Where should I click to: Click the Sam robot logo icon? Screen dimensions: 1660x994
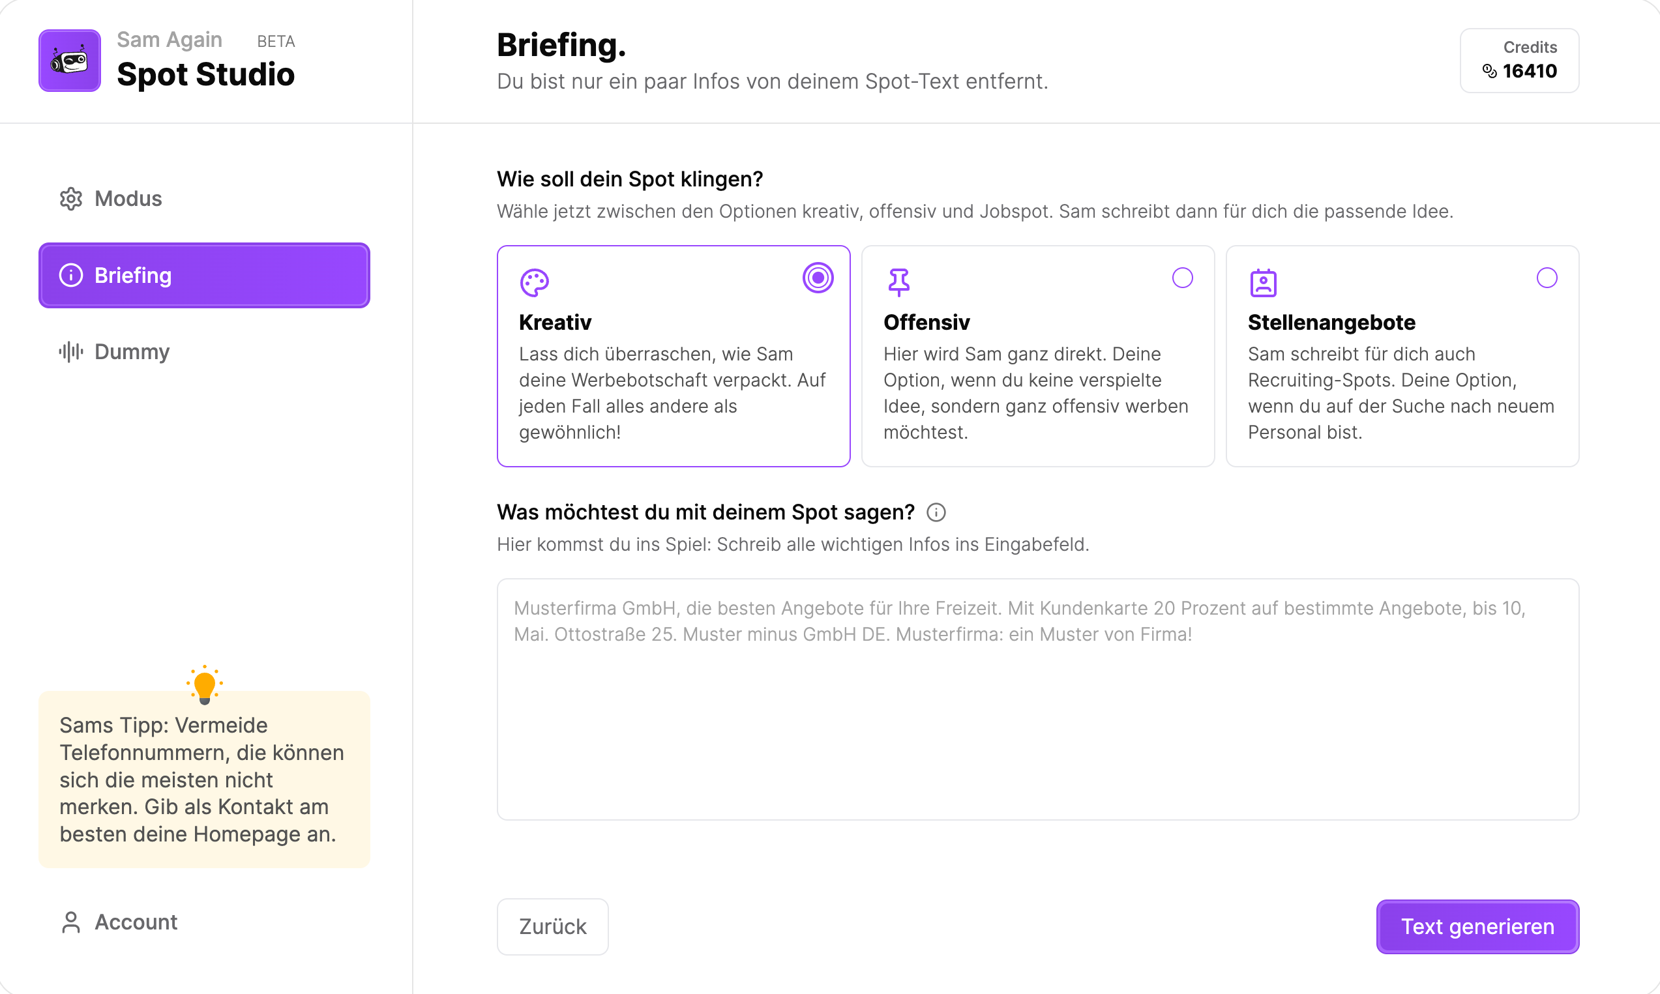(x=70, y=61)
